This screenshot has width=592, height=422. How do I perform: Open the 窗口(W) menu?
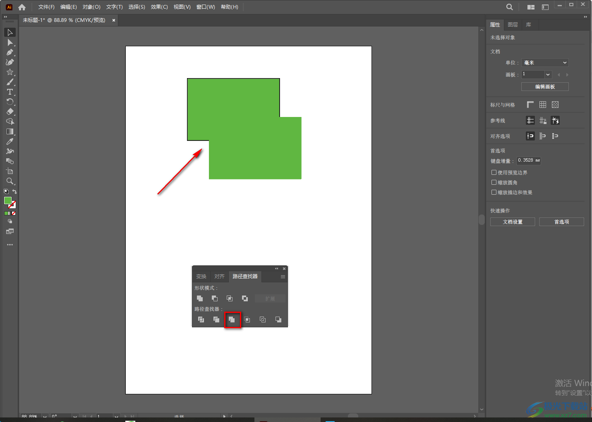pyautogui.click(x=206, y=7)
